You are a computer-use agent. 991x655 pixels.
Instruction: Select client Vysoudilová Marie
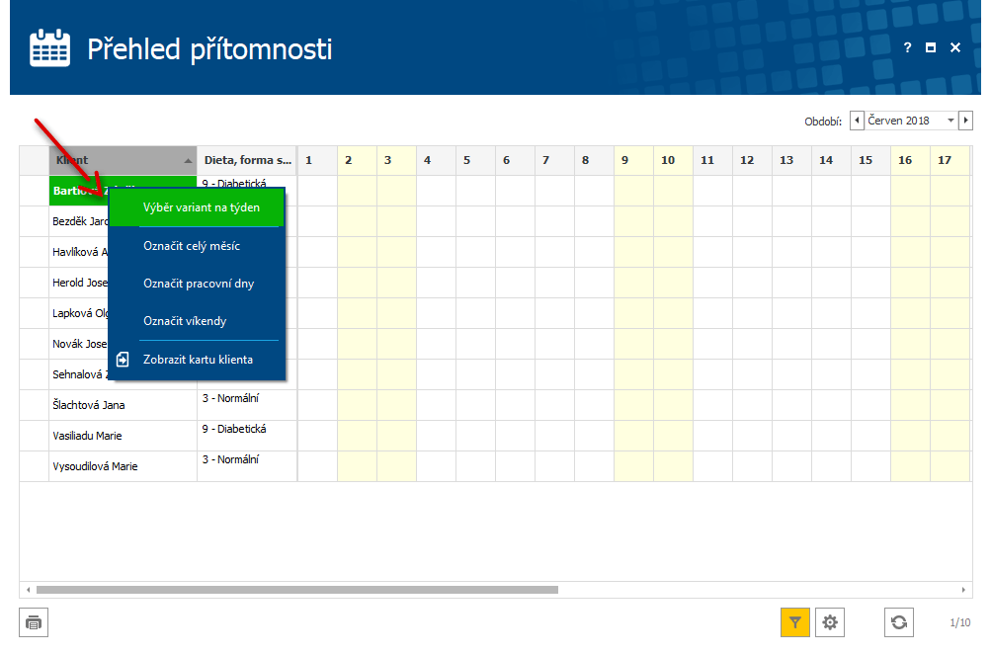coord(123,466)
